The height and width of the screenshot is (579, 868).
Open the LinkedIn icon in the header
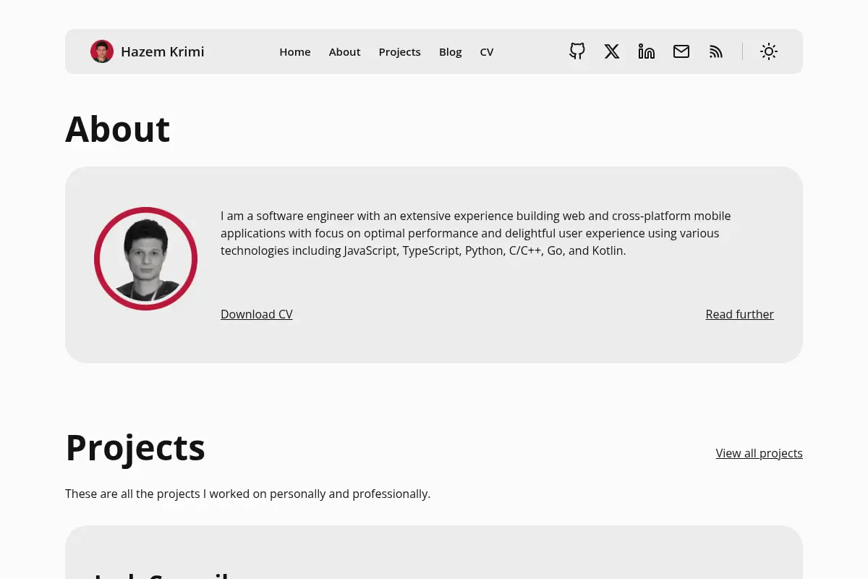pyautogui.click(x=647, y=51)
